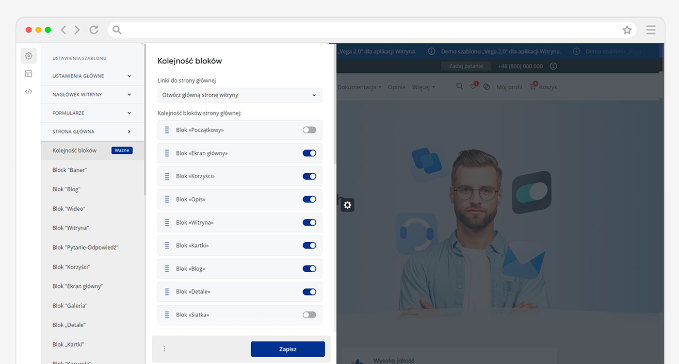
Task: Turn off the Blok «Opis» toggle
Action: point(309,199)
